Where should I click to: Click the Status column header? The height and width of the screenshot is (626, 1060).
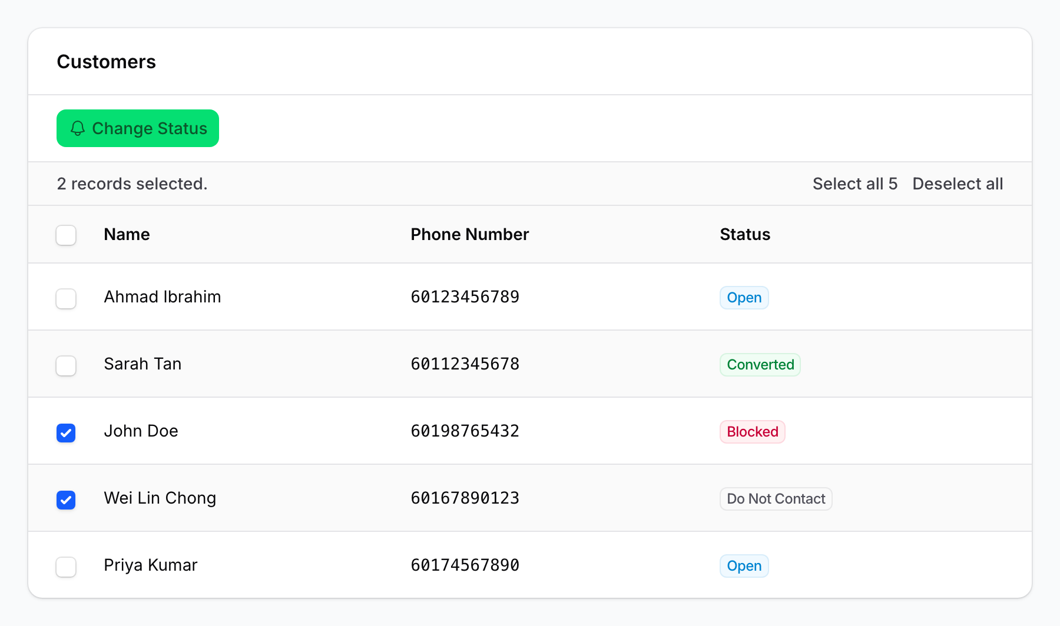[744, 234]
